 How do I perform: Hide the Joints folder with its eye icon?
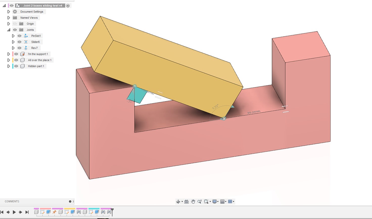[15, 30]
